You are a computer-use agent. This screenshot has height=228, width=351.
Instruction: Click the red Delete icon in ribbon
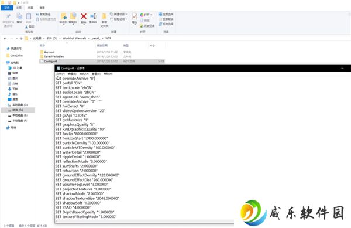point(84,16)
